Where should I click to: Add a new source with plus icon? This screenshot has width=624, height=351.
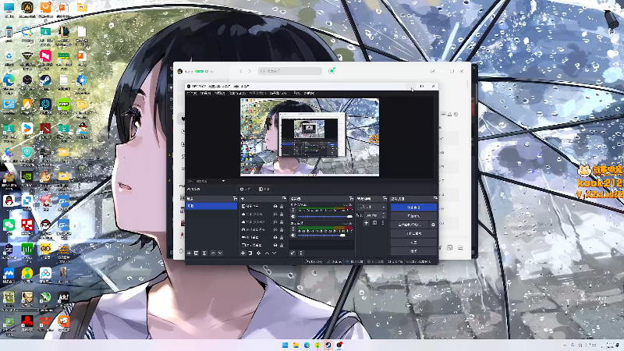click(243, 253)
